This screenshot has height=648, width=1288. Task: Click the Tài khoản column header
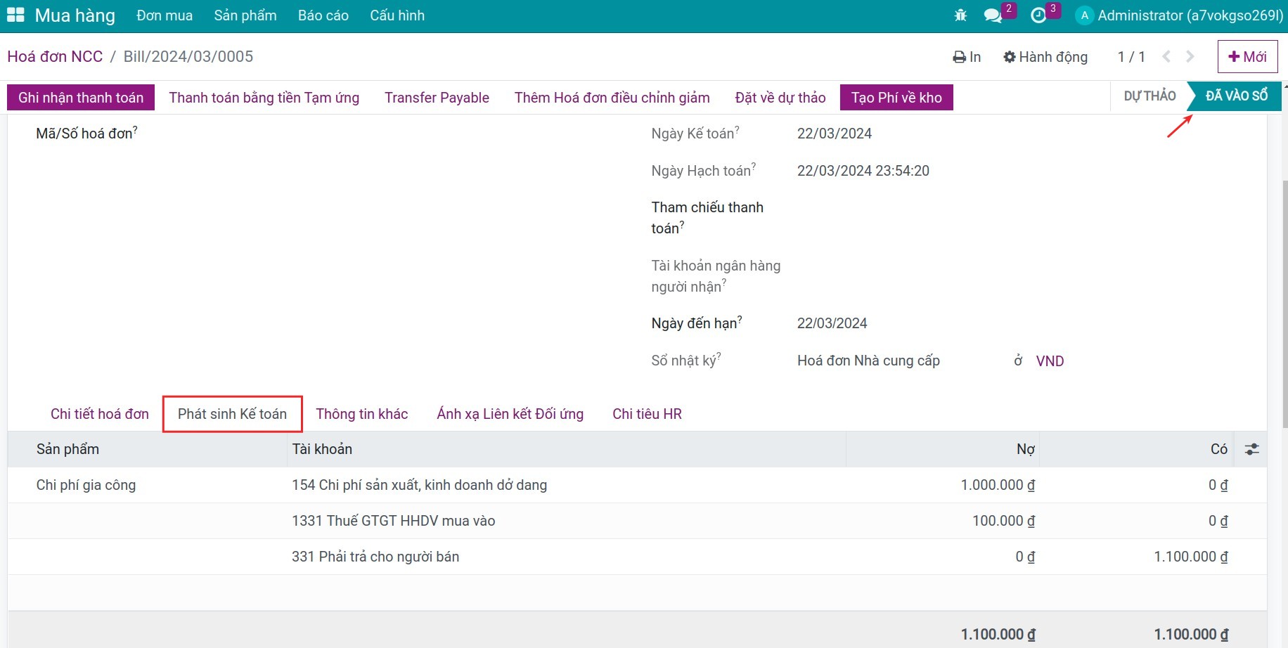point(567,449)
